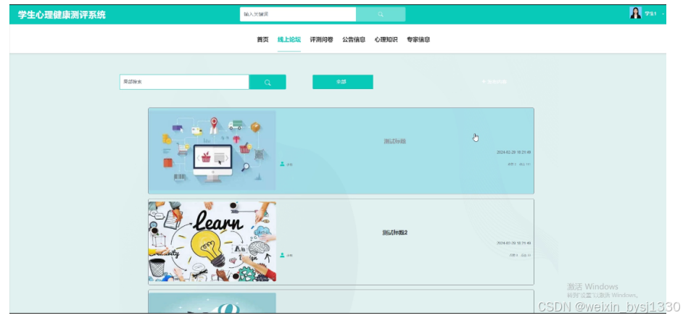Click the author icon on first post
The height and width of the screenshot is (318, 683).
click(x=282, y=164)
